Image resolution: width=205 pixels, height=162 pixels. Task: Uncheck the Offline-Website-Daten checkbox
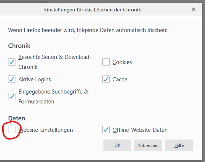point(106,130)
